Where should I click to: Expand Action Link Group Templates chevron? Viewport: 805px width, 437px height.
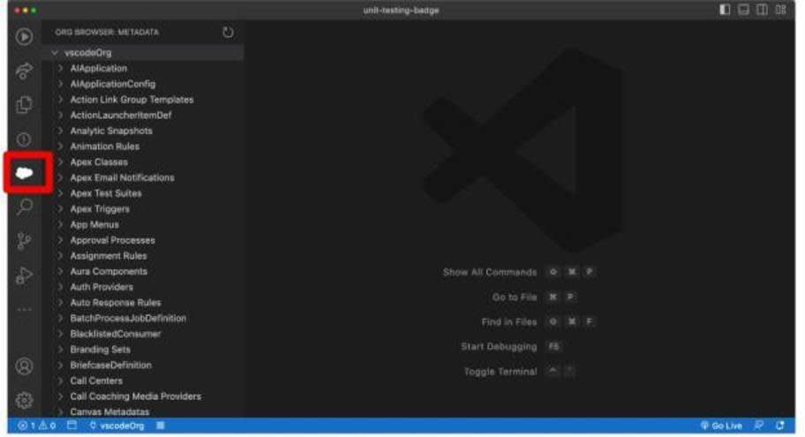click(61, 100)
